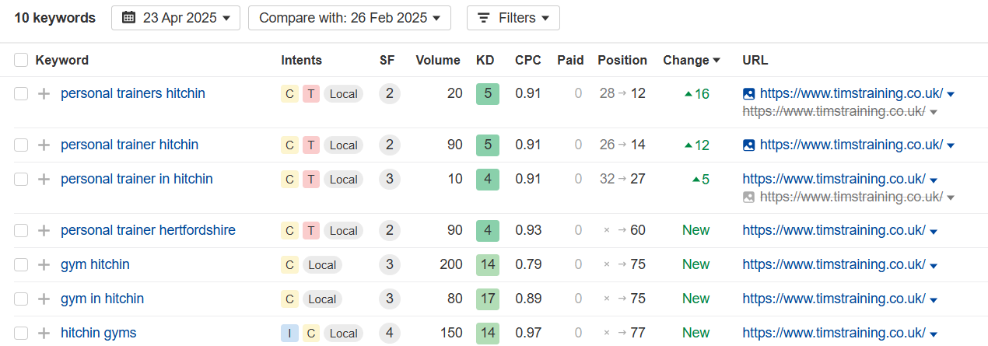Toggle the select-all checkbox next to Keyword header
988x346 pixels.
click(x=21, y=60)
